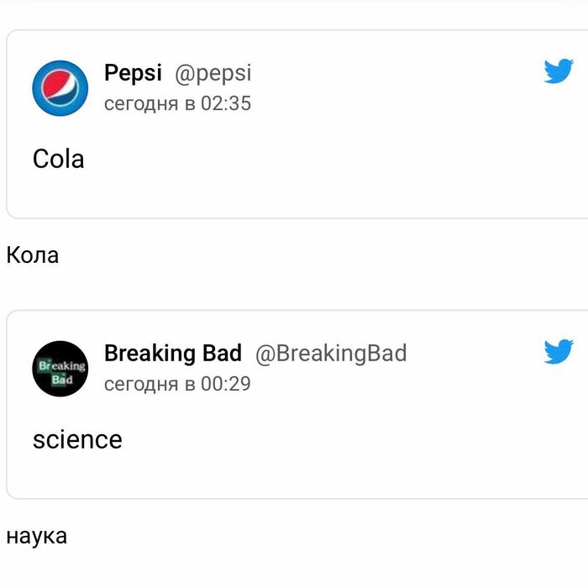The width and height of the screenshot is (588, 588).
Task: Select the tweet text Cola
Action: coord(59,158)
